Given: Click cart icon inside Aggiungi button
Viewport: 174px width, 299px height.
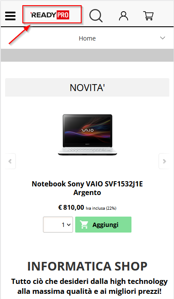Looking at the screenshot, I should point(84,225).
